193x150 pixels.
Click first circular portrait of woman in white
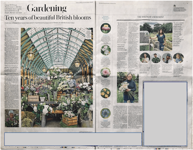[x=145, y=58]
